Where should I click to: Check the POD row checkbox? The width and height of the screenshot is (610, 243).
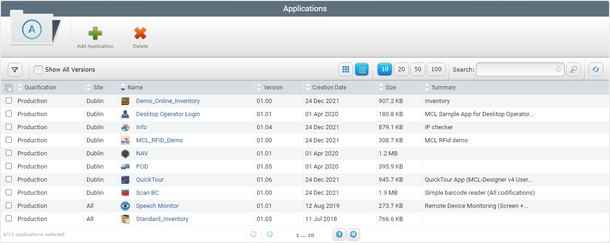pos(8,166)
